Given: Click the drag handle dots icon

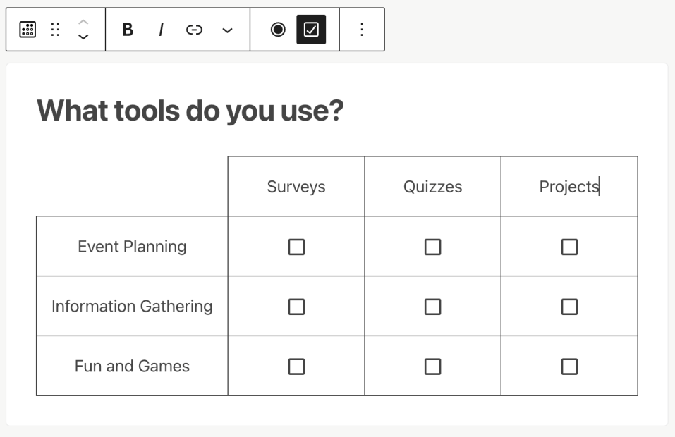Looking at the screenshot, I should point(55,30).
